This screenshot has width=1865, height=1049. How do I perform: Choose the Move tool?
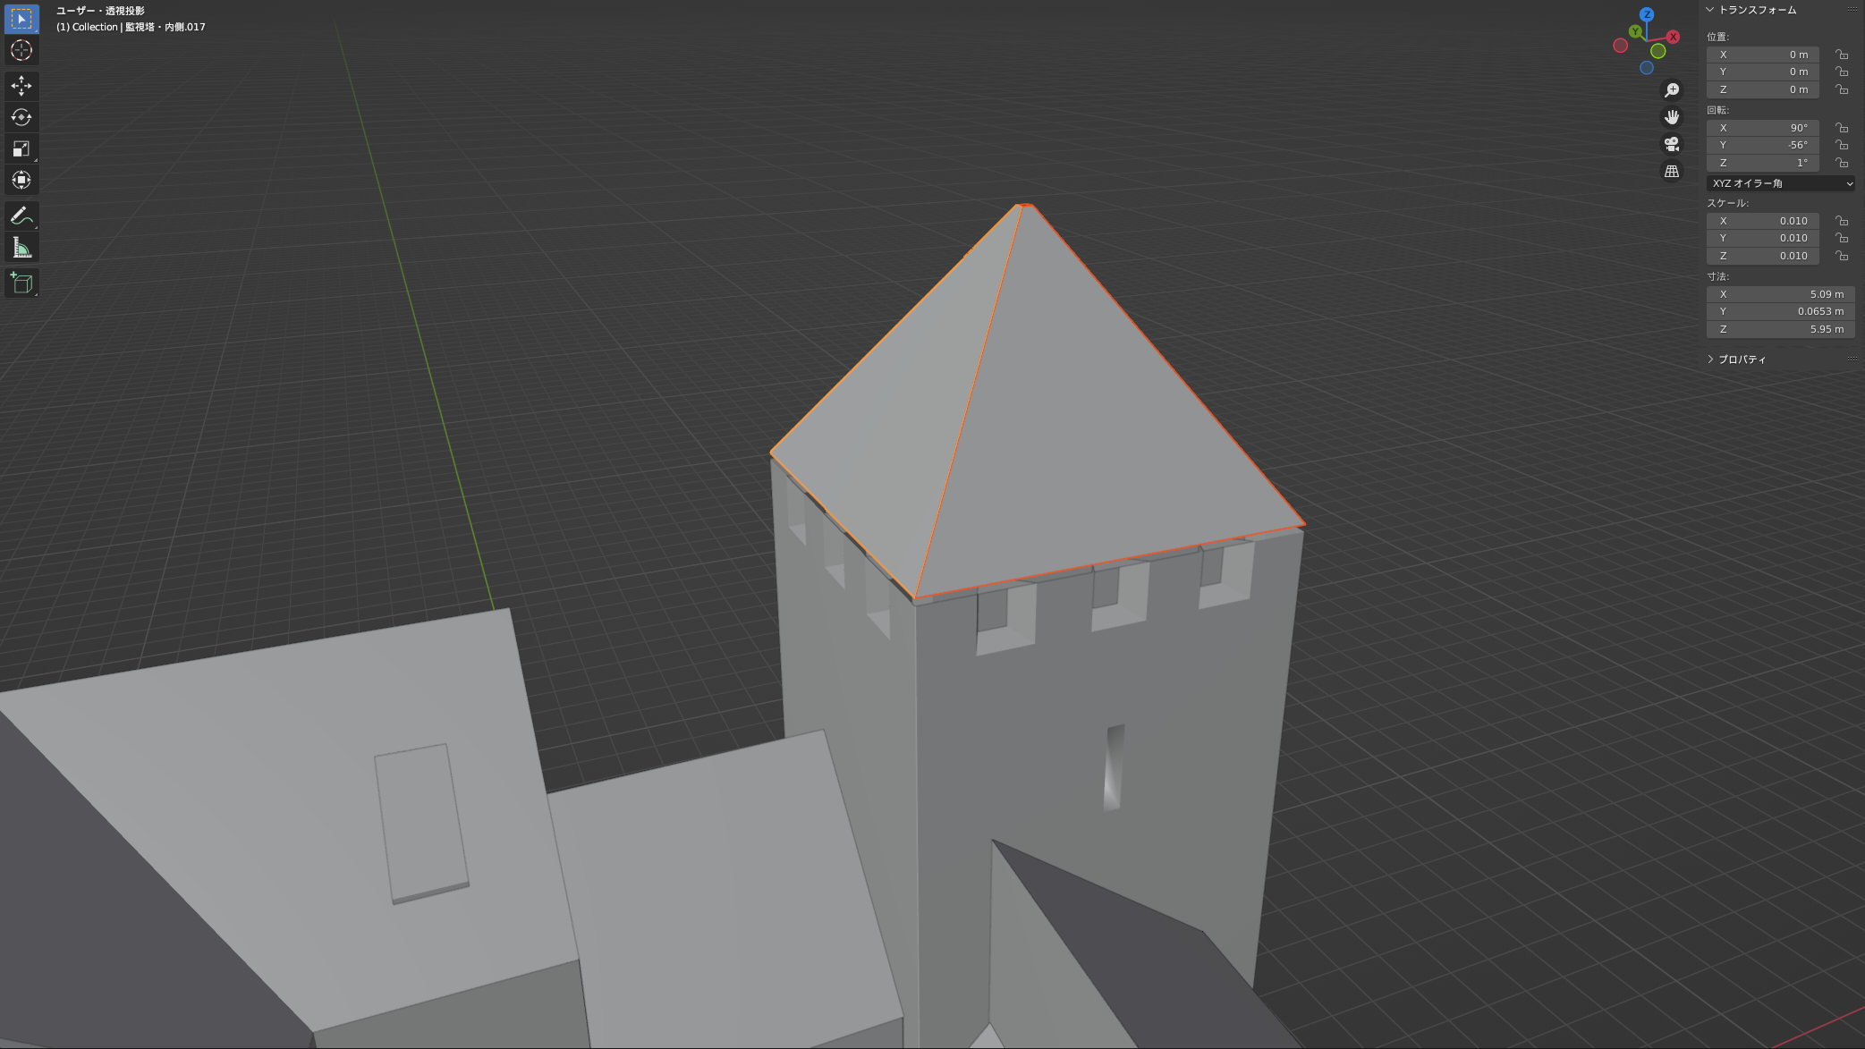(21, 86)
